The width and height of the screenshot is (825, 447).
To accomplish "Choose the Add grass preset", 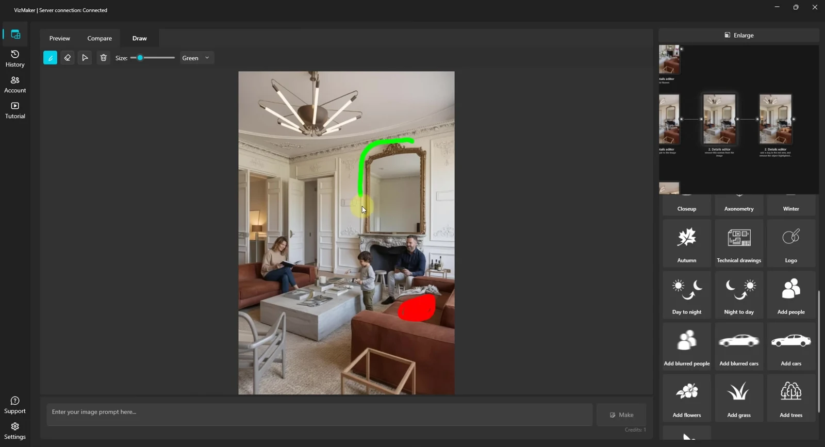I will (x=739, y=398).
